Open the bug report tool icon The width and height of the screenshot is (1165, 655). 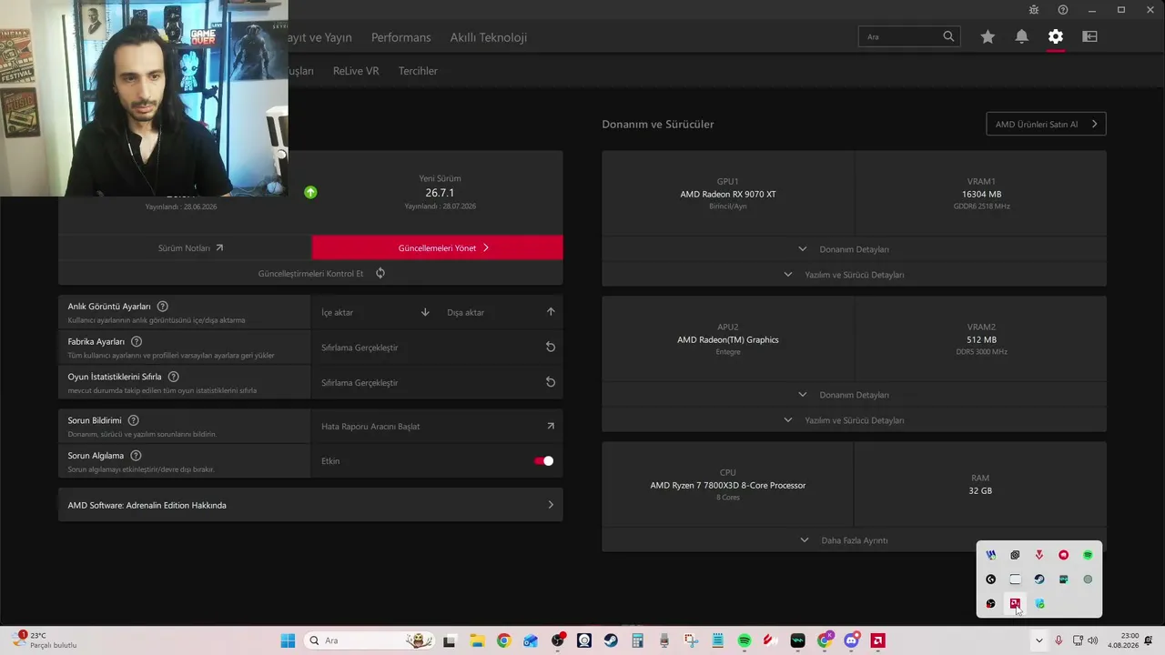click(1033, 10)
